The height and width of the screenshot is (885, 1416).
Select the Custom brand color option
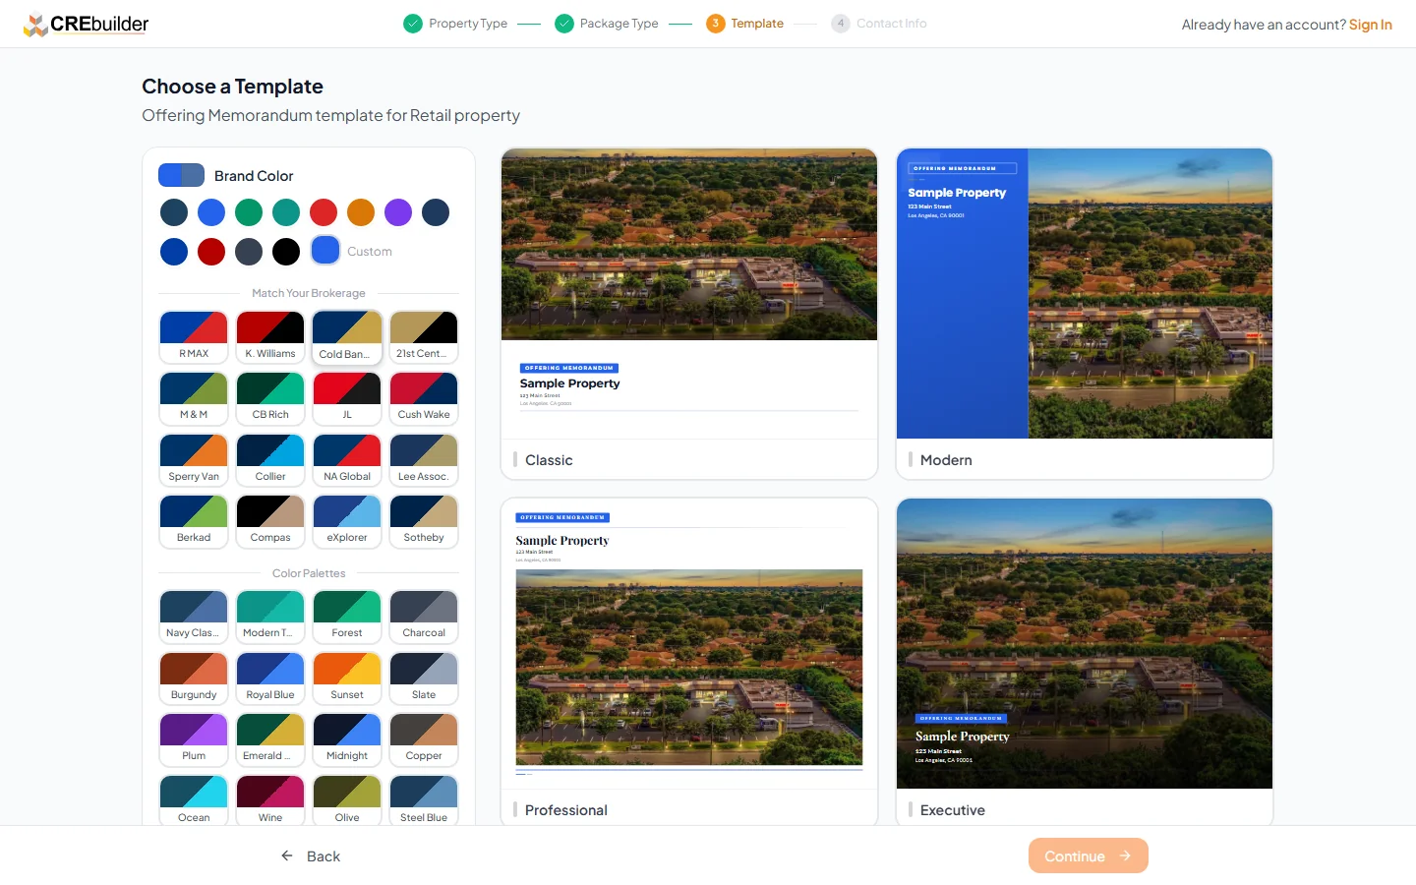(x=325, y=252)
